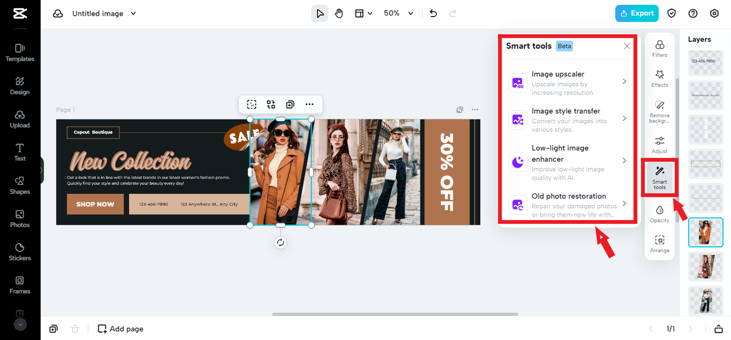Image resolution: width=731 pixels, height=340 pixels.
Task: Open the Text sidebar panel
Action: coord(20,152)
